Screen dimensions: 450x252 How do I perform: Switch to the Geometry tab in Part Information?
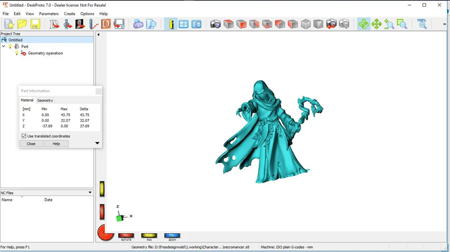coord(45,100)
